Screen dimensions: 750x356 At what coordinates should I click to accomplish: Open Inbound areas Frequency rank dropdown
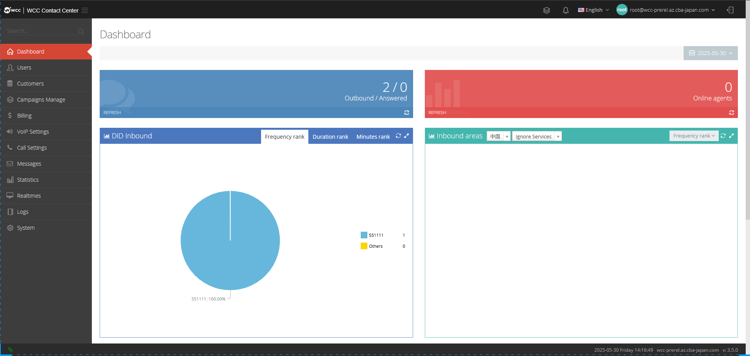coord(694,136)
